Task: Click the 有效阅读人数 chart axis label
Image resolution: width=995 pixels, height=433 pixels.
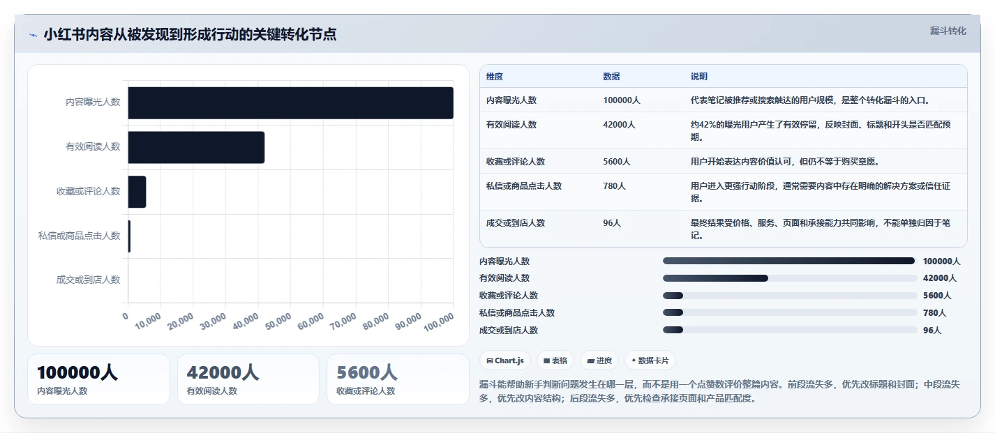Action: pos(93,146)
